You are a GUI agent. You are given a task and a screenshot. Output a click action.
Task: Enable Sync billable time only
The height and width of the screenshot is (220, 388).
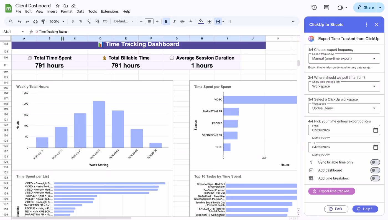375,162
